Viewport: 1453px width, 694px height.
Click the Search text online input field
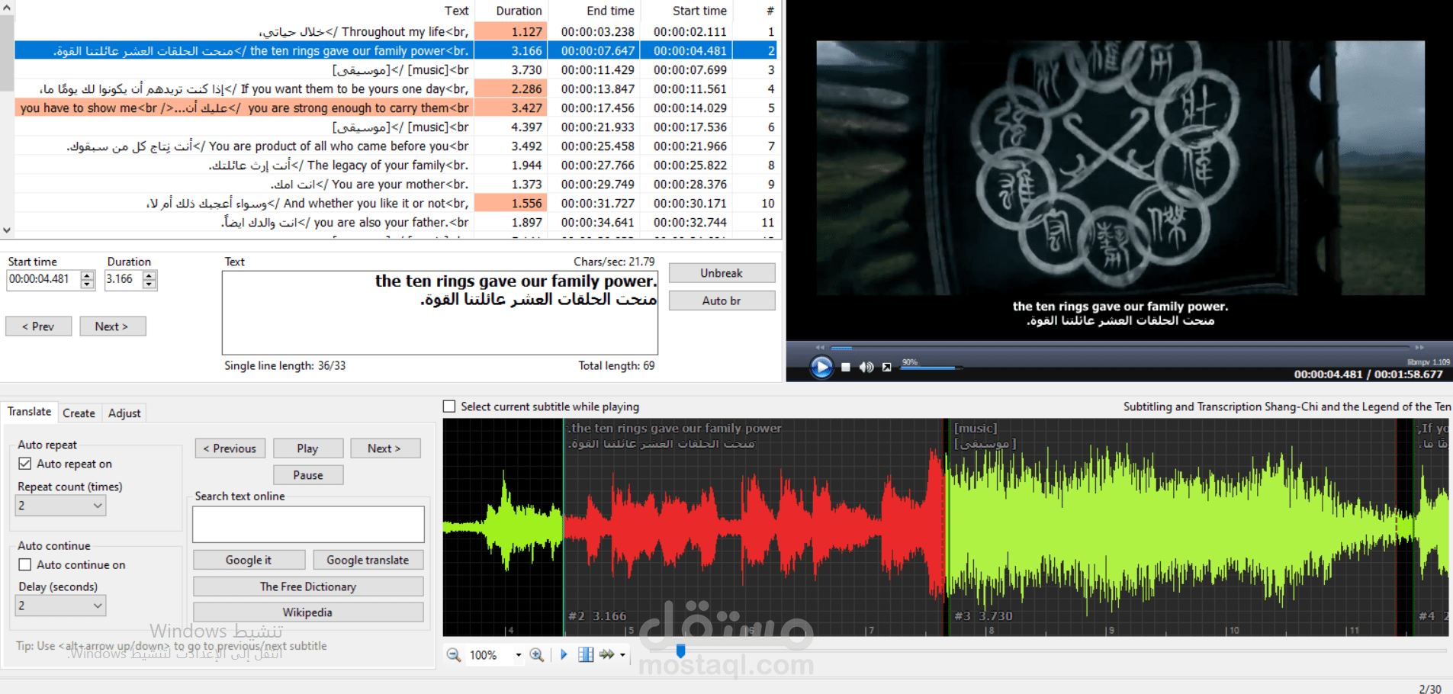308,525
